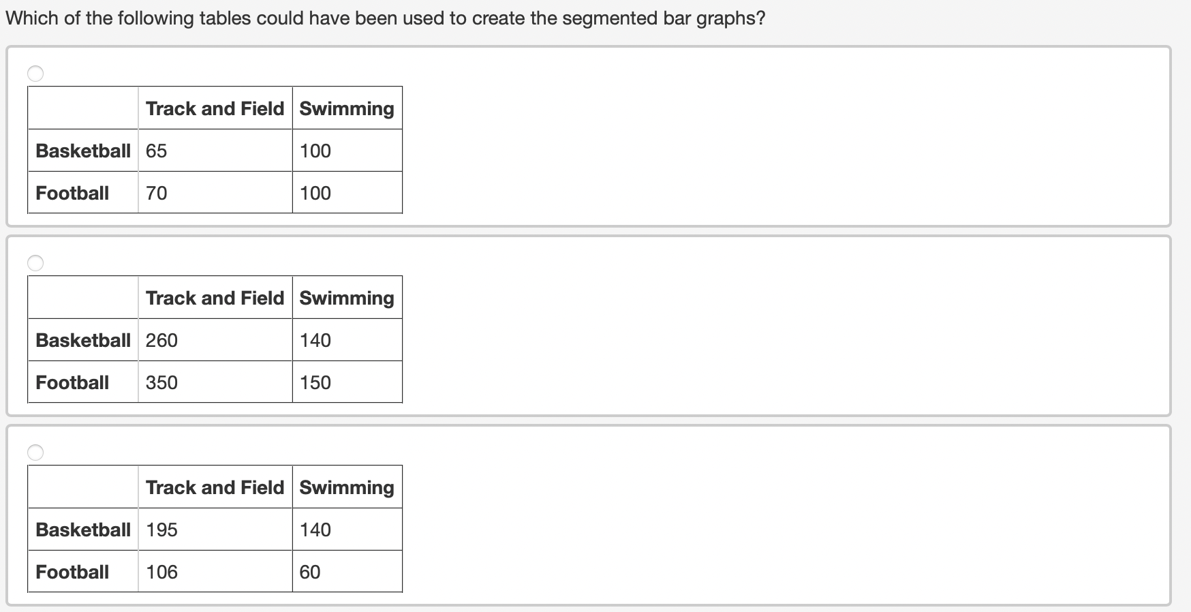Click the cell containing 350

click(161, 382)
